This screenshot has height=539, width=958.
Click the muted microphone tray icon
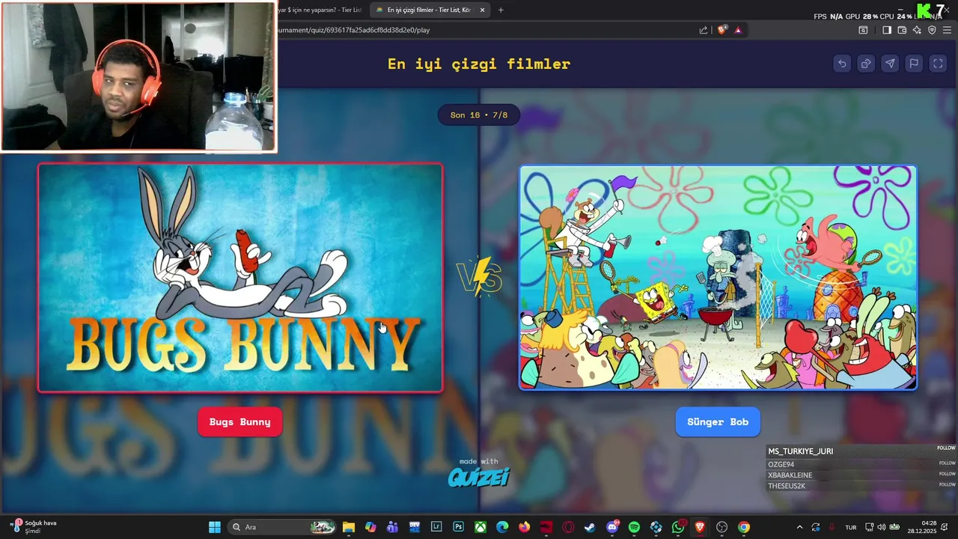point(832,527)
